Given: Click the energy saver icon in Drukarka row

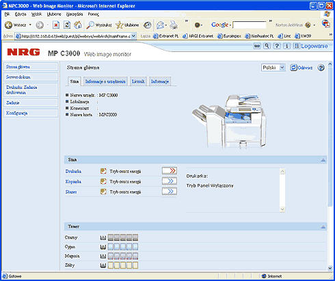Looking at the screenshot, I should pos(103,171).
